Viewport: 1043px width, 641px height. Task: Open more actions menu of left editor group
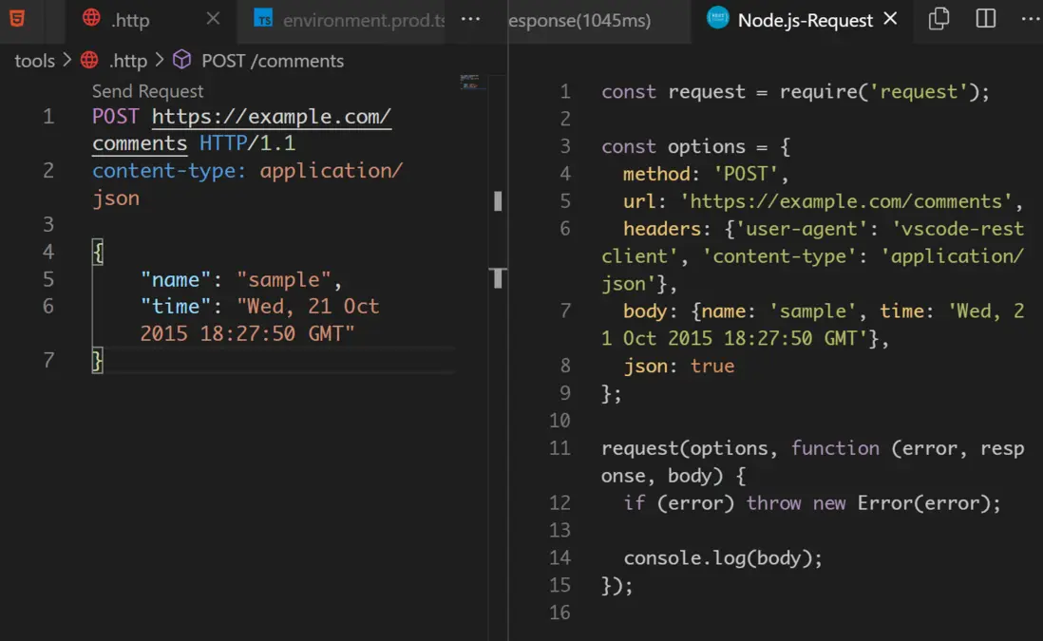[470, 19]
